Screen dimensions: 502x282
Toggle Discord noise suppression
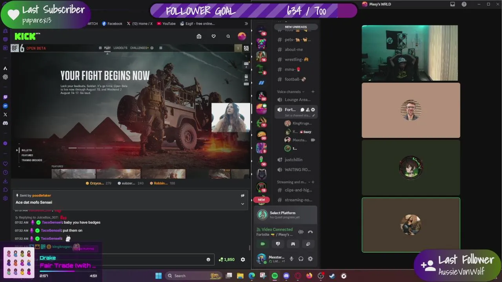[x=301, y=232]
